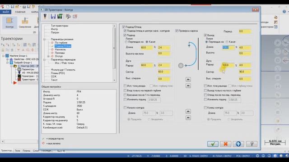Switch to the Лист #1 sheet tab
Viewport: 289px width, 162px height.
(x=61, y=151)
